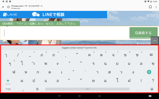The image size is (159, 99).
Task: Tap the ป key
Action: click(x=34, y=81)
